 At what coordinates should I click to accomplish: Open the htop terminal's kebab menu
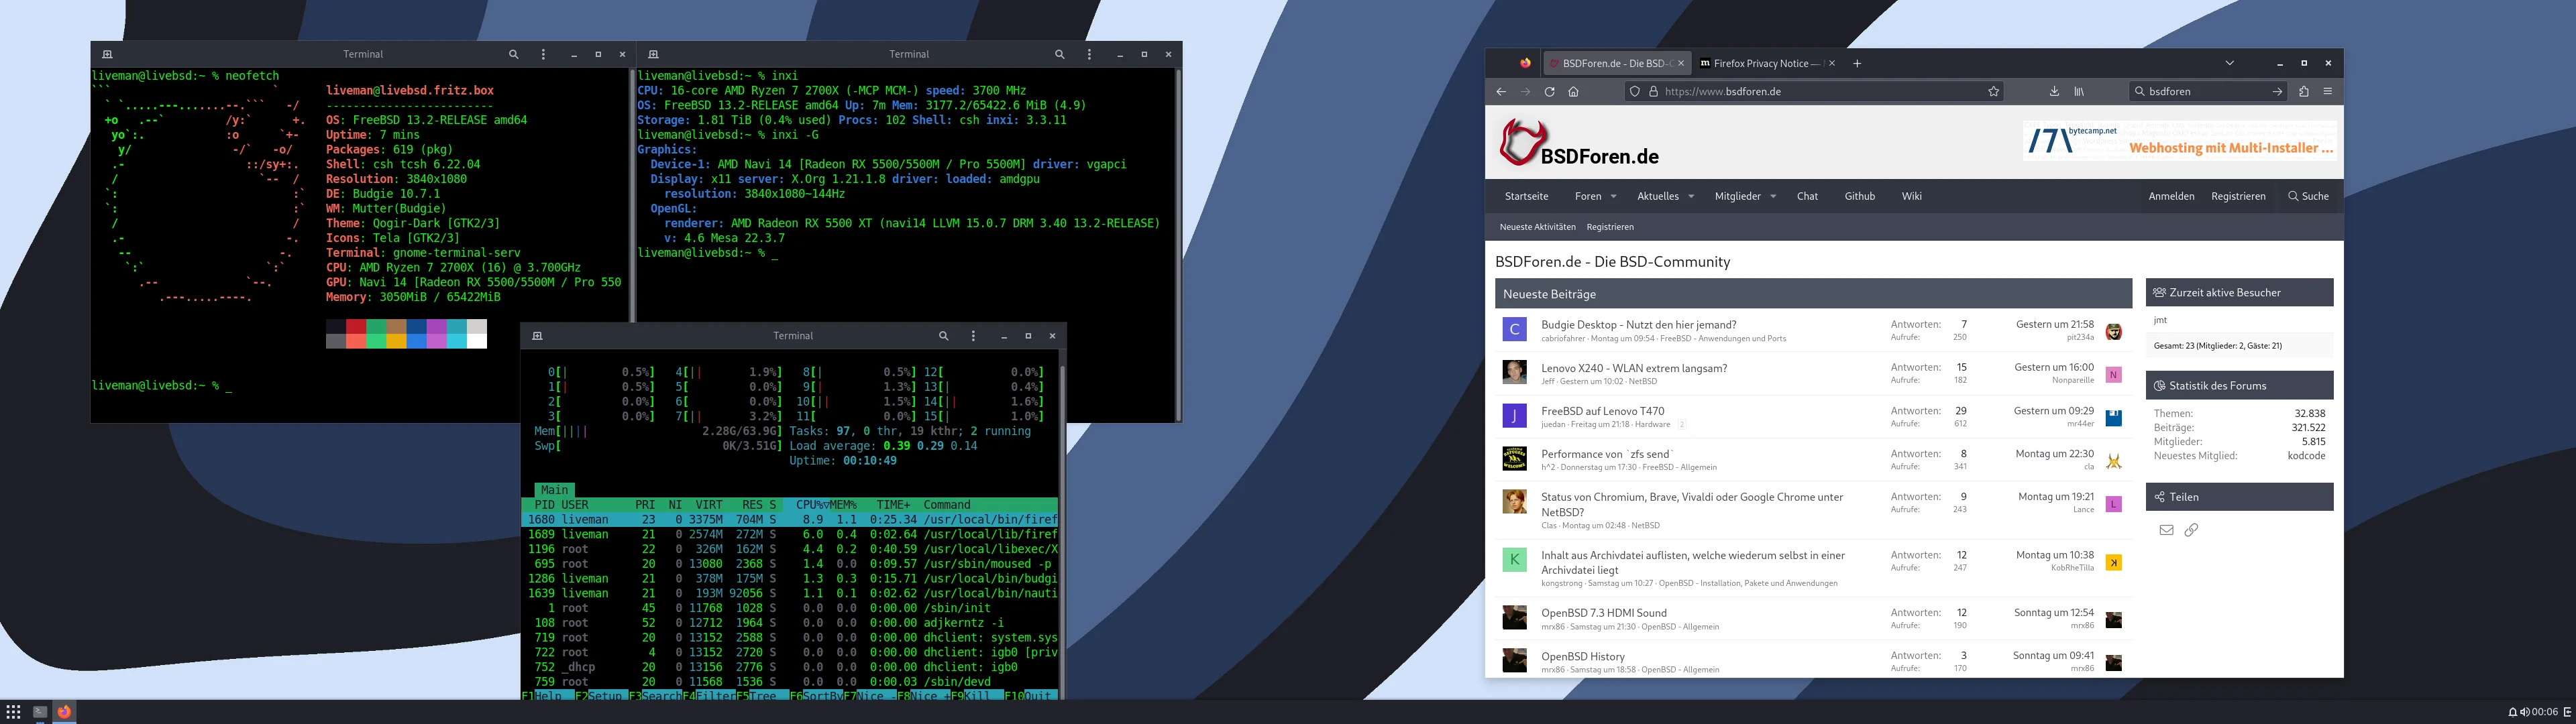coord(973,336)
